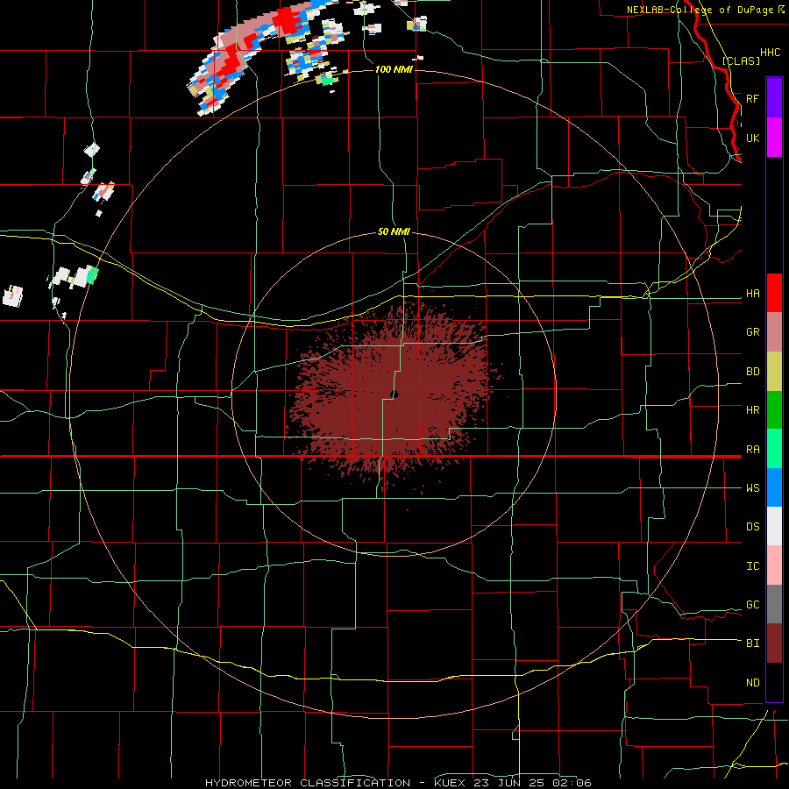Click the HA legend label

pos(752,294)
